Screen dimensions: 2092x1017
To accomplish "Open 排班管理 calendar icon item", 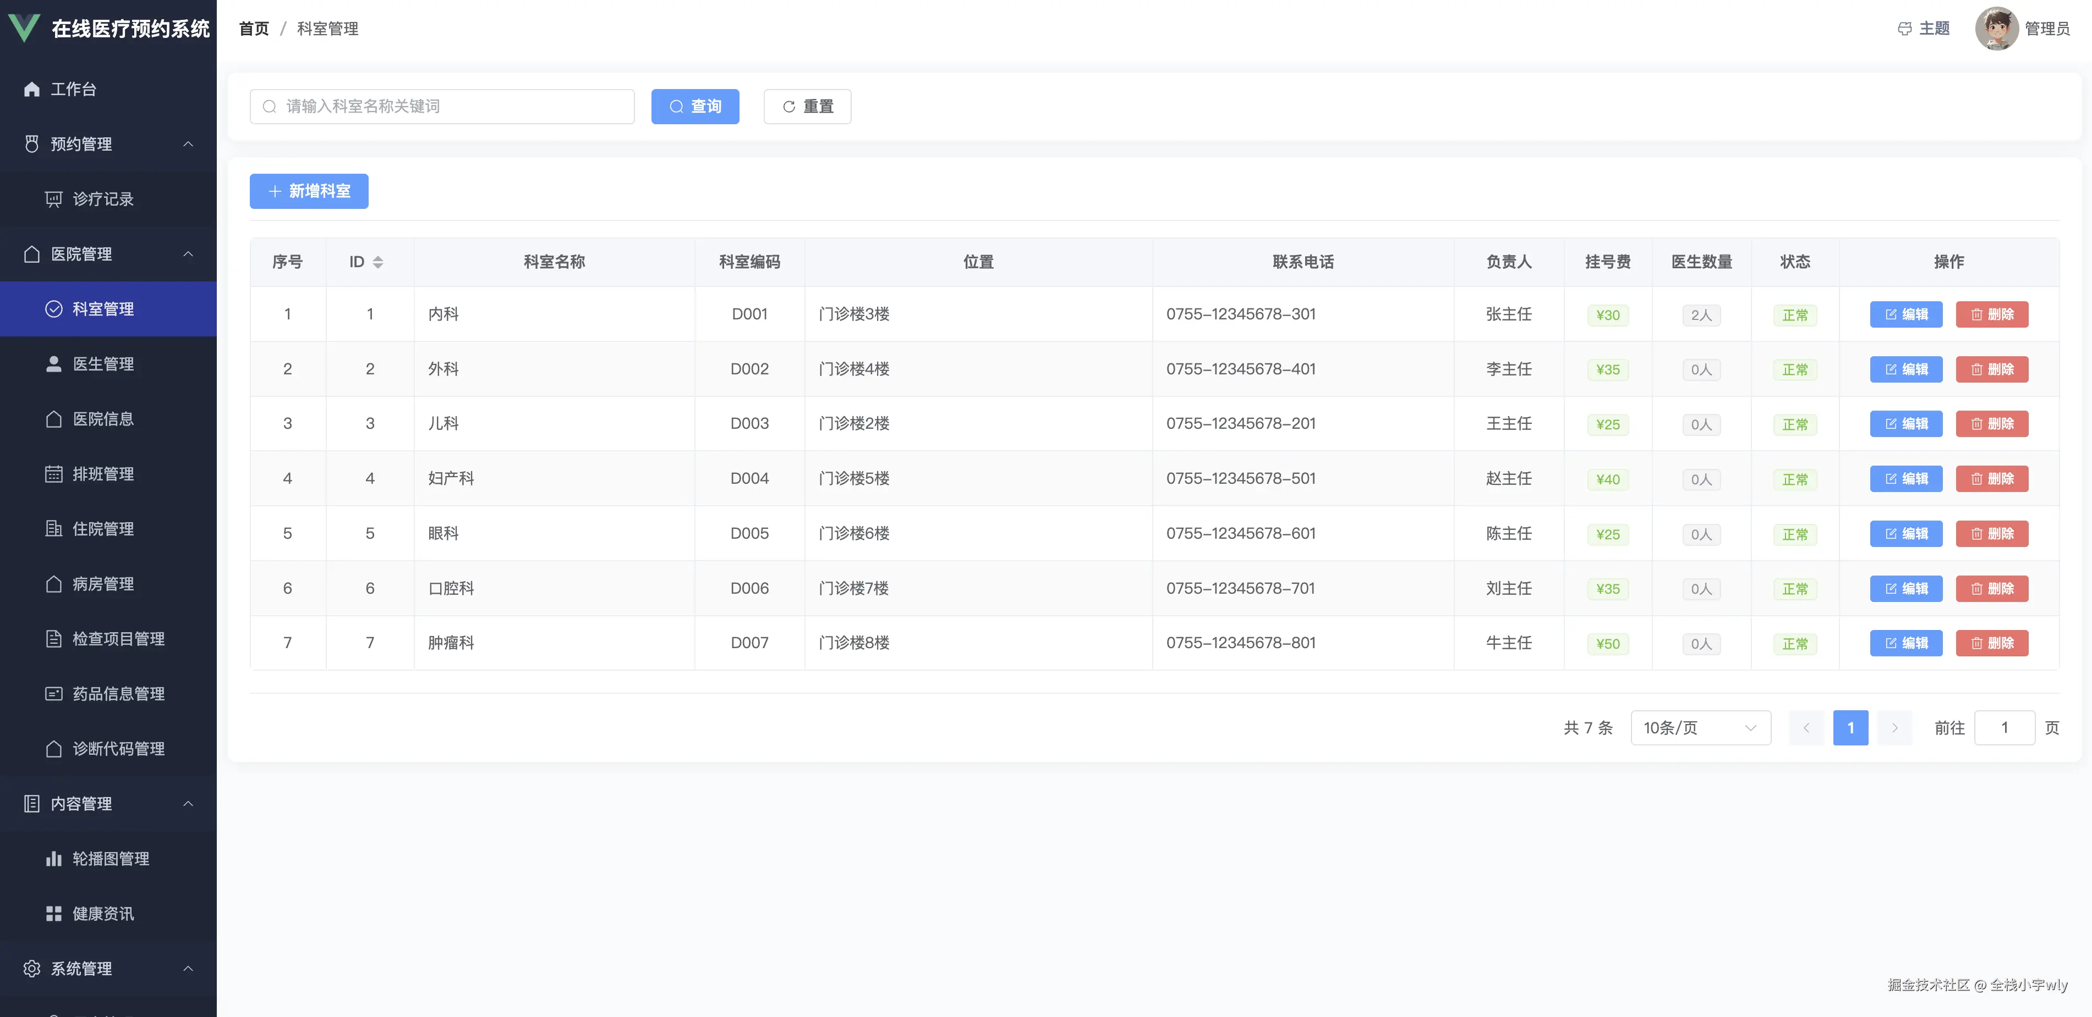I will pyautogui.click(x=53, y=474).
